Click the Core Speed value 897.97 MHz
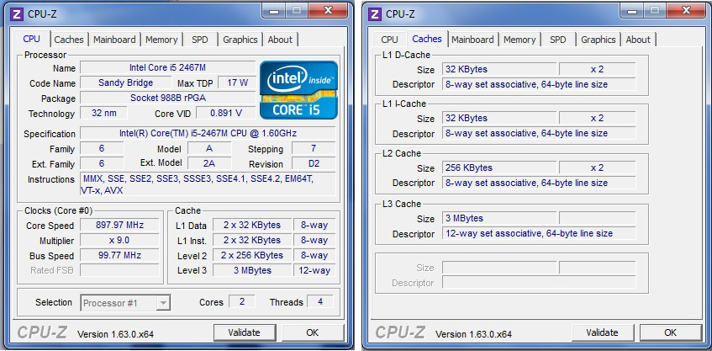Screen dimensions: 712x351 (120, 225)
